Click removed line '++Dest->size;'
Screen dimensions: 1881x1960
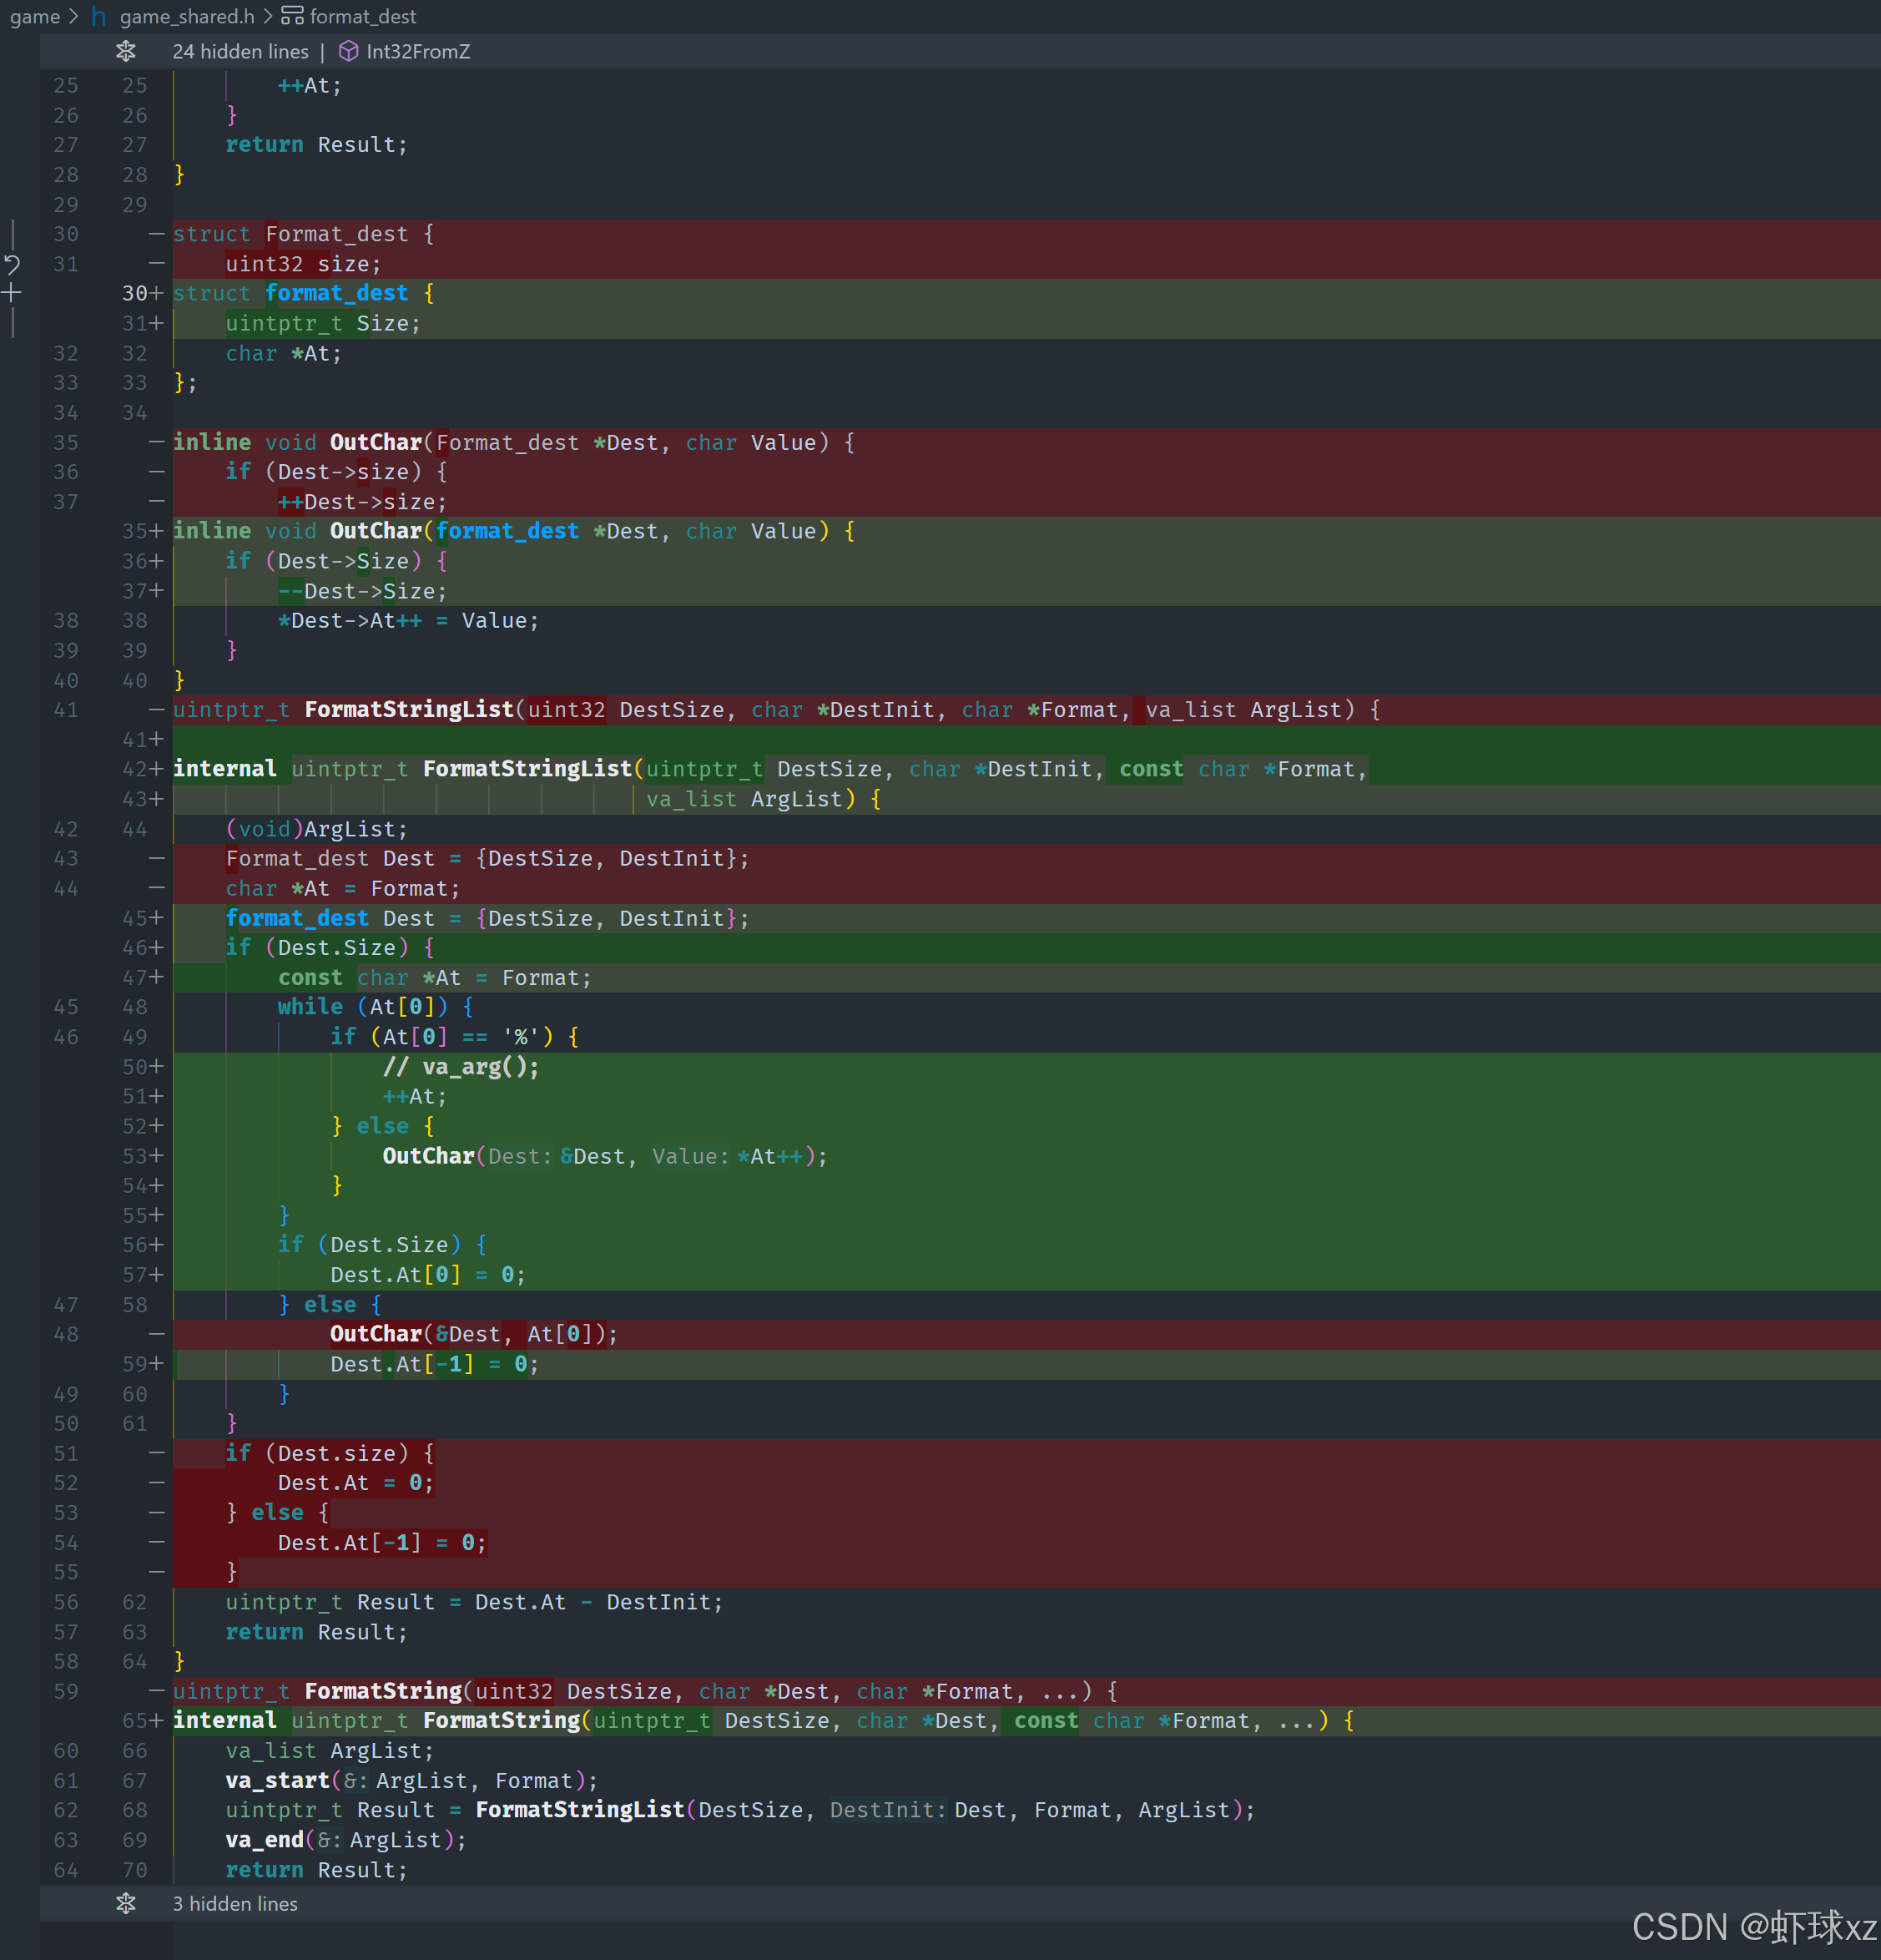(x=362, y=502)
